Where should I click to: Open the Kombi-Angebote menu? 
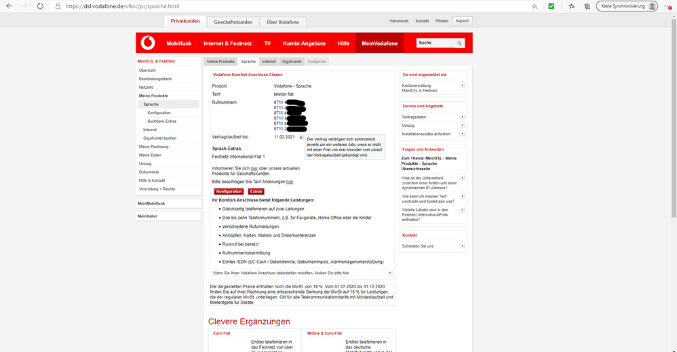(x=304, y=43)
